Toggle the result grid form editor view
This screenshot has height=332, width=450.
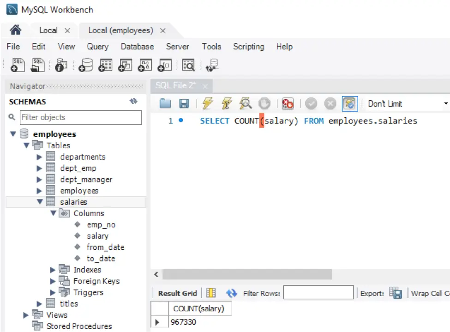211,293
